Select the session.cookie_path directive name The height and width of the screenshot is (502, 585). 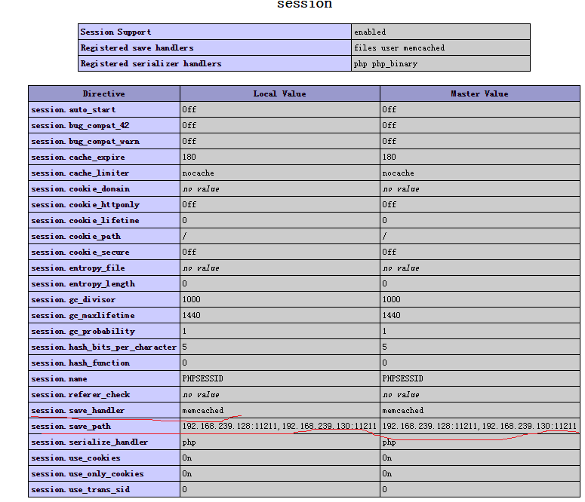tap(76, 237)
